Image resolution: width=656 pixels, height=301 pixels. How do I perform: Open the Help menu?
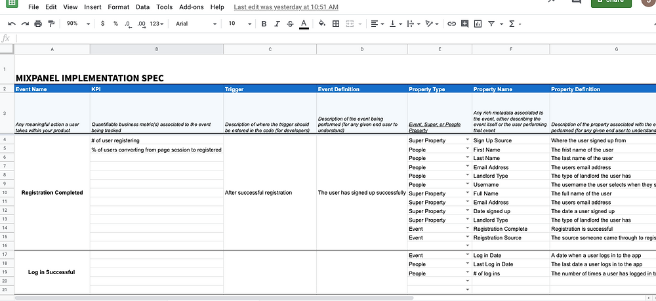(x=217, y=7)
